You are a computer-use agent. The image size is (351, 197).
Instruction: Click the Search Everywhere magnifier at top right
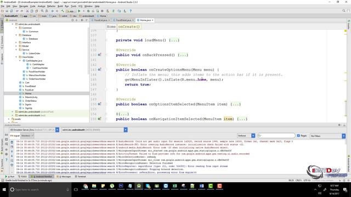point(344,11)
